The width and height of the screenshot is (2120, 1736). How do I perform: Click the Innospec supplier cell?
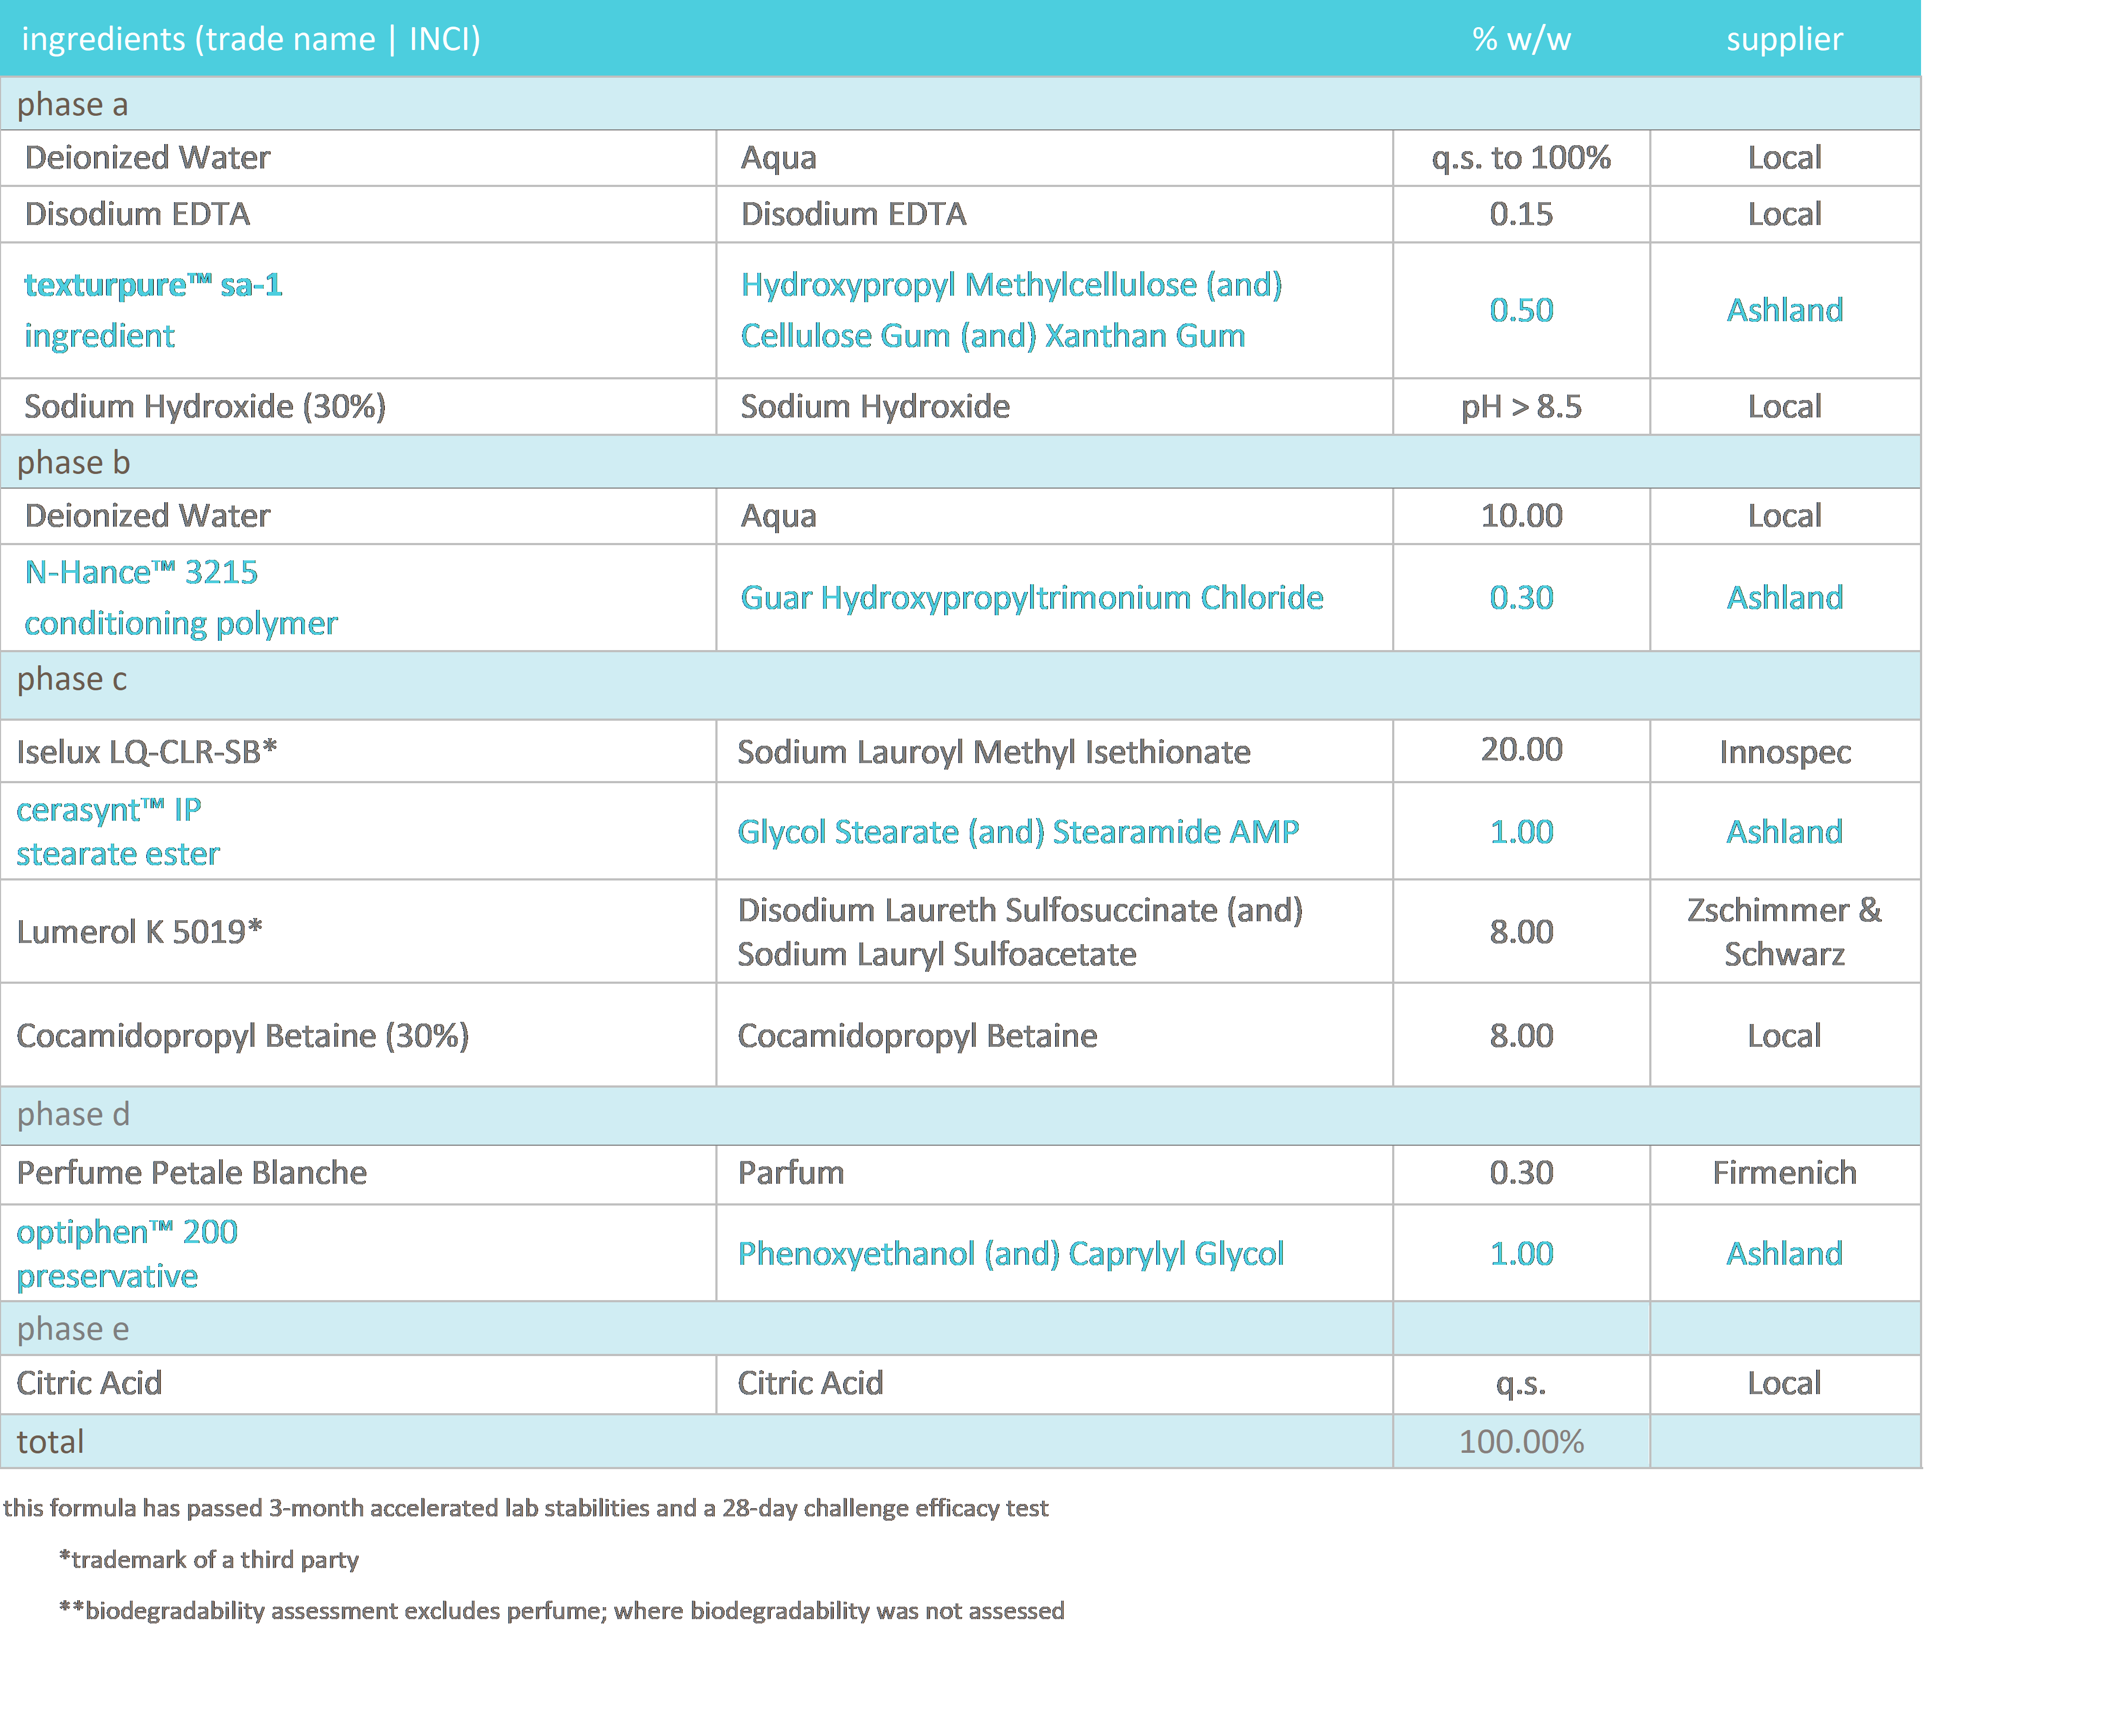click(1784, 751)
